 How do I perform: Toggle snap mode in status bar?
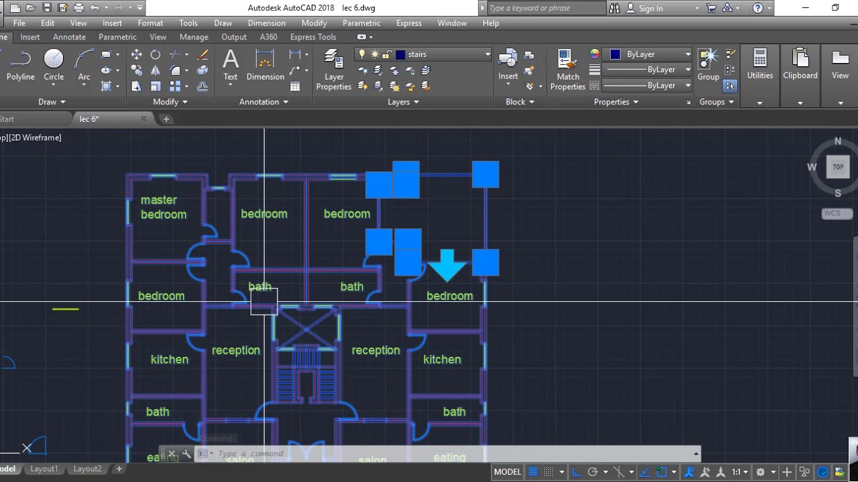point(549,472)
